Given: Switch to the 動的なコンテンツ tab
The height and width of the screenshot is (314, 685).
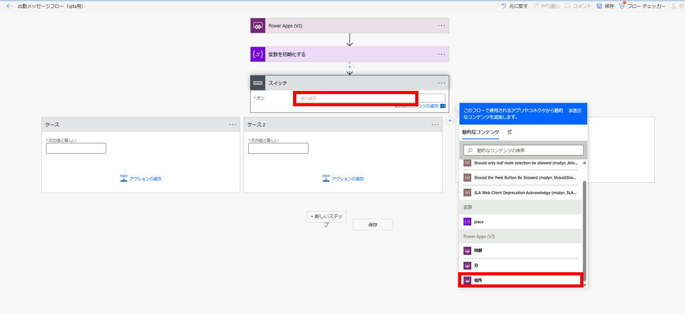Looking at the screenshot, I should click(481, 132).
